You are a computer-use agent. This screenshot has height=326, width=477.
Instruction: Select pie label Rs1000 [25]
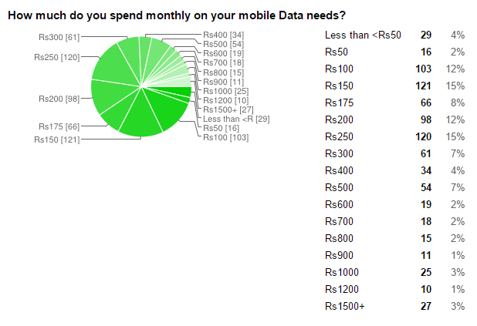225,91
